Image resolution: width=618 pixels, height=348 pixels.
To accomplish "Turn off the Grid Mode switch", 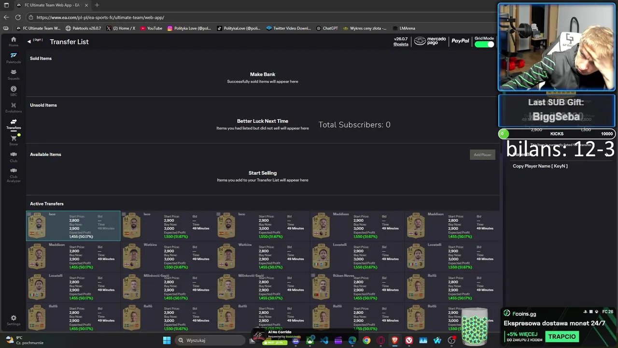I will (x=484, y=44).
